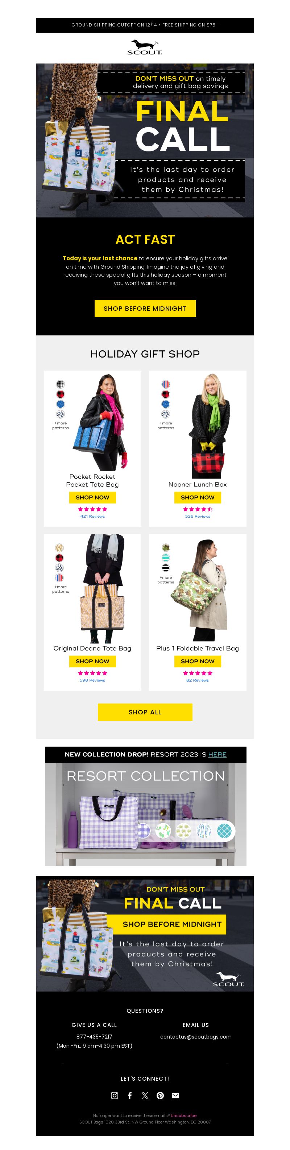Click SHOP NOW under Pocket Rocket Tote Bag

click(x=92, y=497)
